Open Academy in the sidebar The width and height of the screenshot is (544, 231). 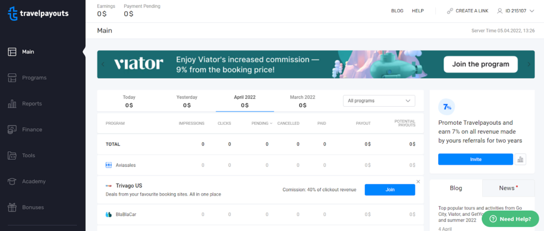pos(33,182)
